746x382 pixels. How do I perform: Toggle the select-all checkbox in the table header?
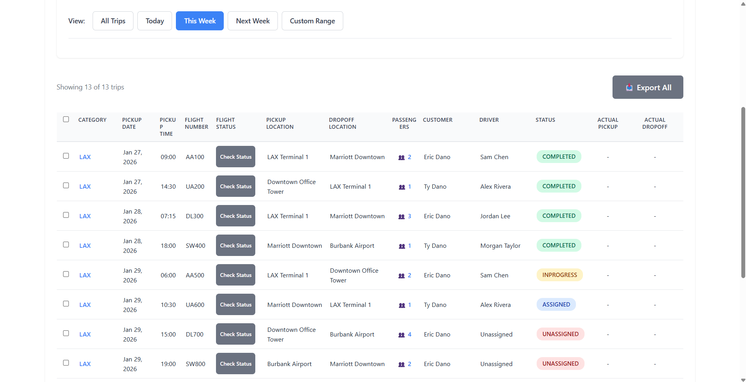click(66, 119)
